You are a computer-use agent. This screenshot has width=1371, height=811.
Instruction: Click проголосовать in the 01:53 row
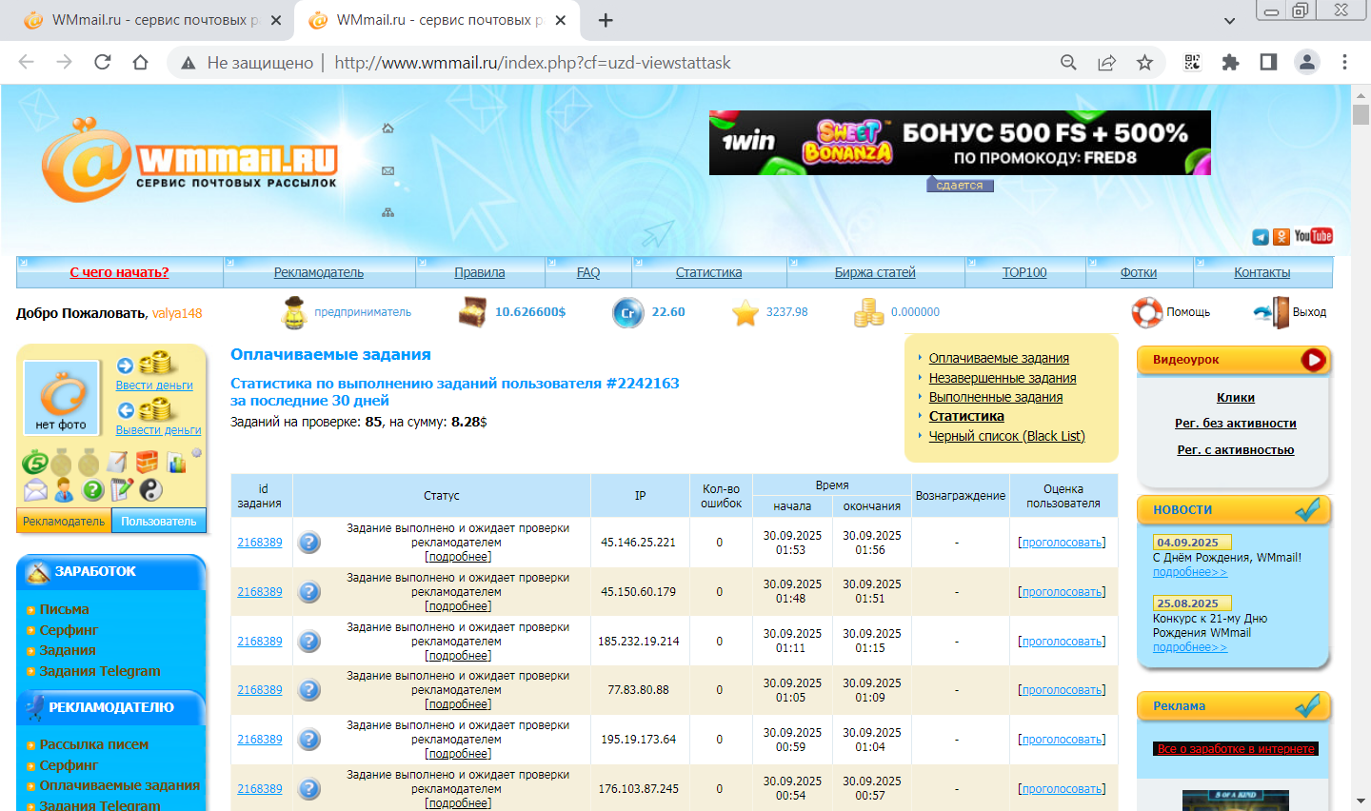coord(1062,543)
